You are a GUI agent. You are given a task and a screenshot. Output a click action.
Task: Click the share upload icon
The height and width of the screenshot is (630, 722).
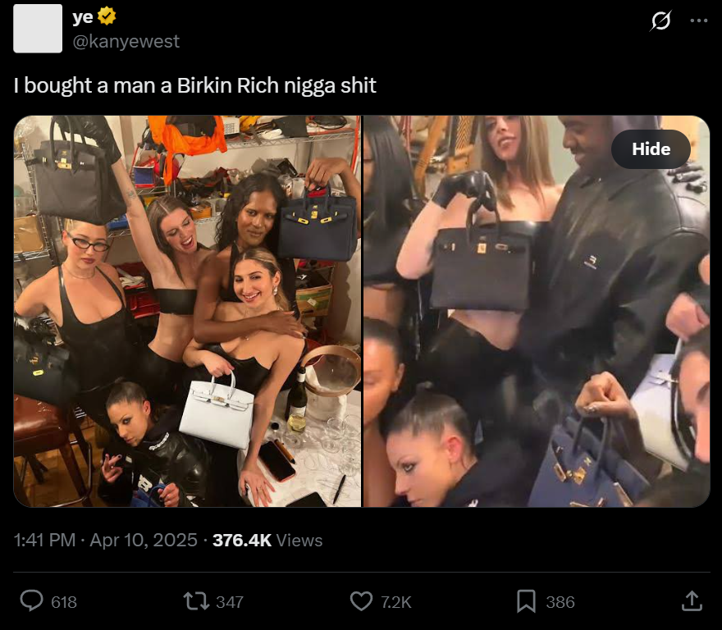click(x=692, y=601)
